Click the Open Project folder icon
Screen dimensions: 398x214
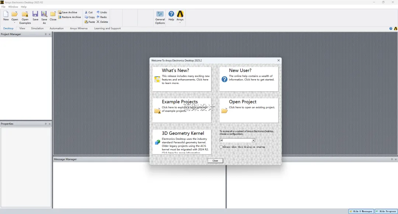[224, 110]
